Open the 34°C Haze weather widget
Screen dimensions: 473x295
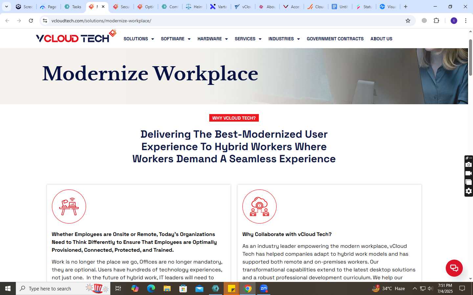tap(388, 288)
